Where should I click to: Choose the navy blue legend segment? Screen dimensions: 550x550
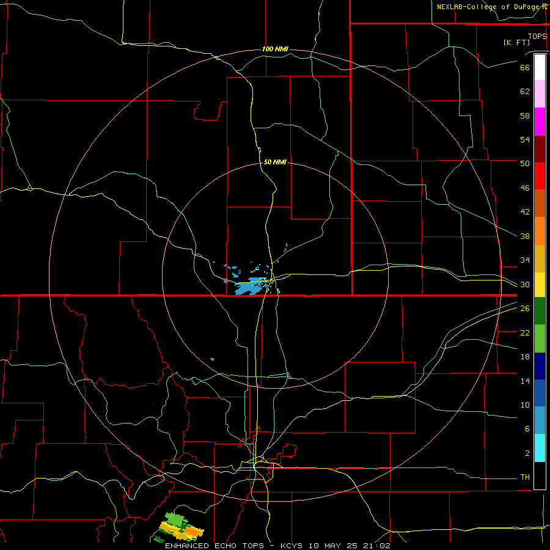[x=540, y=366]
